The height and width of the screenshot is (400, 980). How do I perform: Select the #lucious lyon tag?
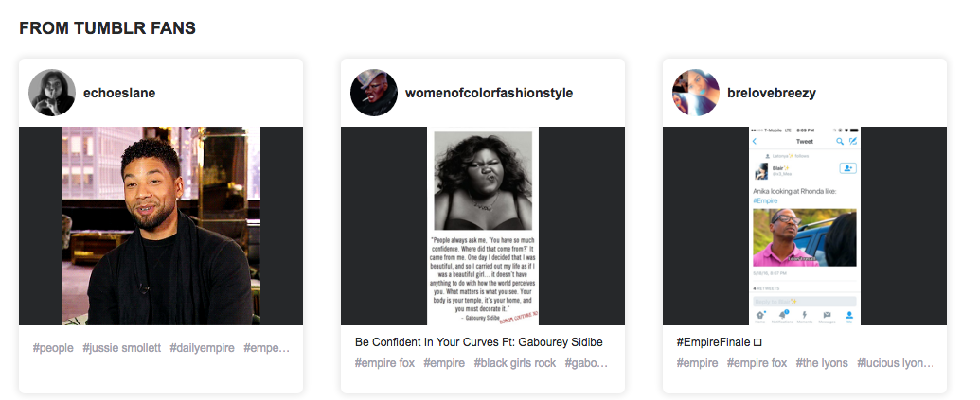pyautogui.click(x=895, y=362)
